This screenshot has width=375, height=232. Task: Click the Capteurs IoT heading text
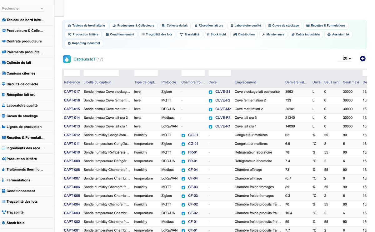click(x=84, y=59)
